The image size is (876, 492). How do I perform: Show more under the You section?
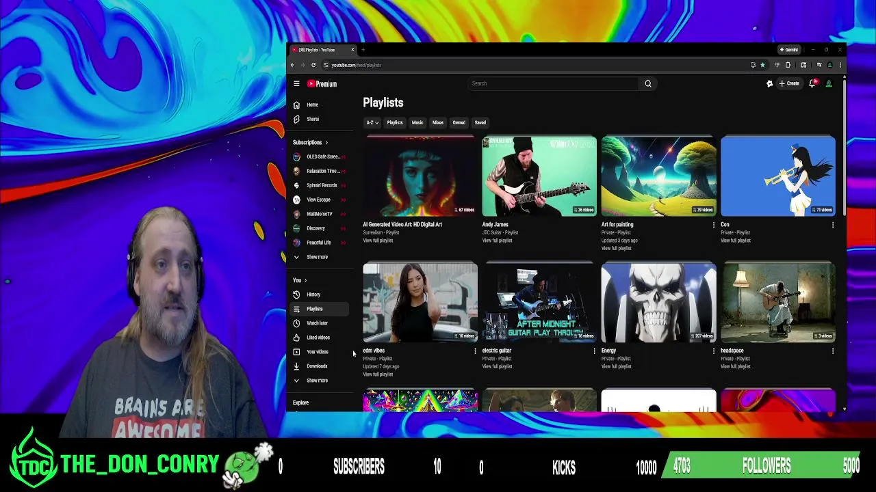(x=317, y=381)
